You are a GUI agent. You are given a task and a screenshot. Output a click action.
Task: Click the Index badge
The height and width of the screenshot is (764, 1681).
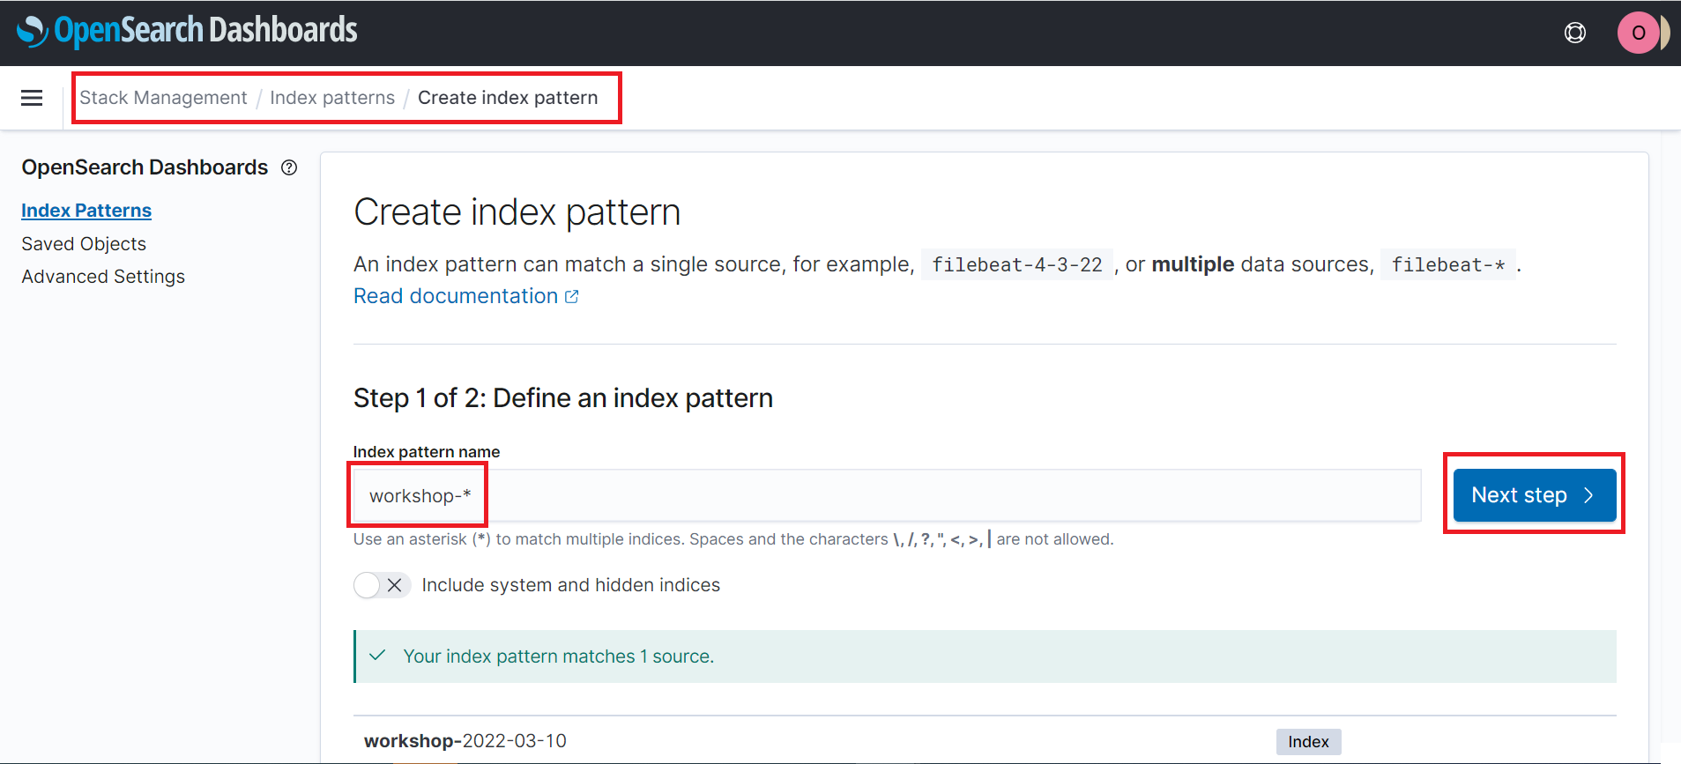coord(1308,742)
